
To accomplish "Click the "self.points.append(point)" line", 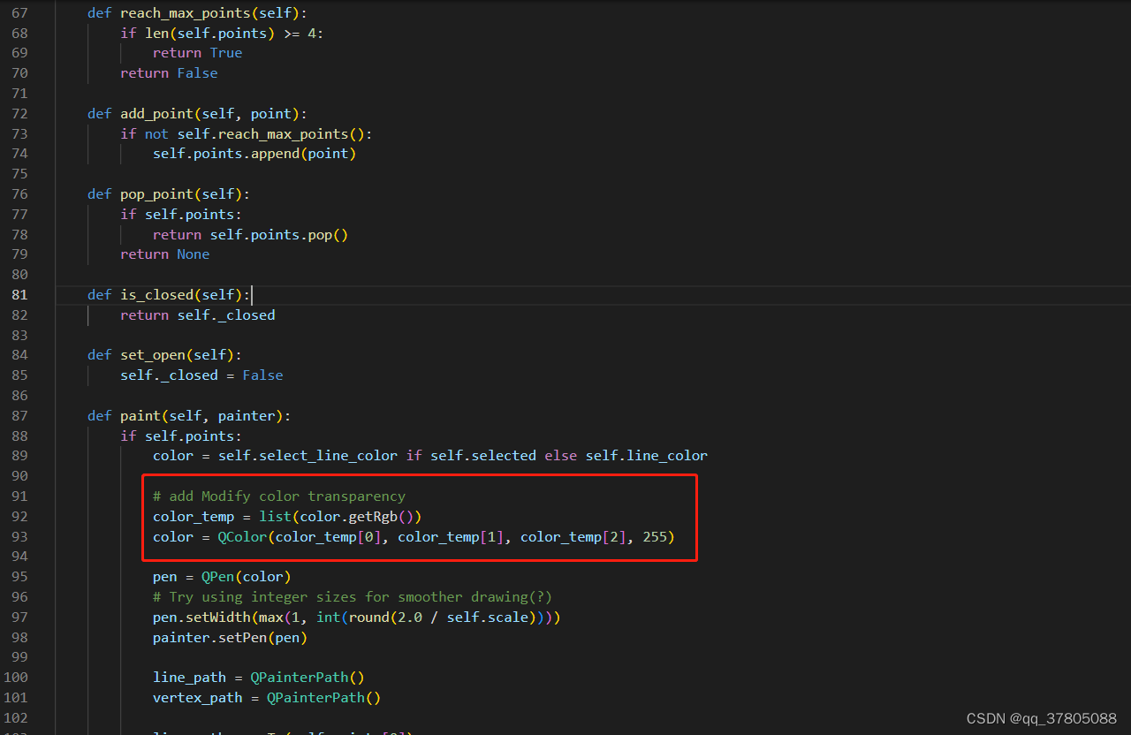I will coord(254,154).
